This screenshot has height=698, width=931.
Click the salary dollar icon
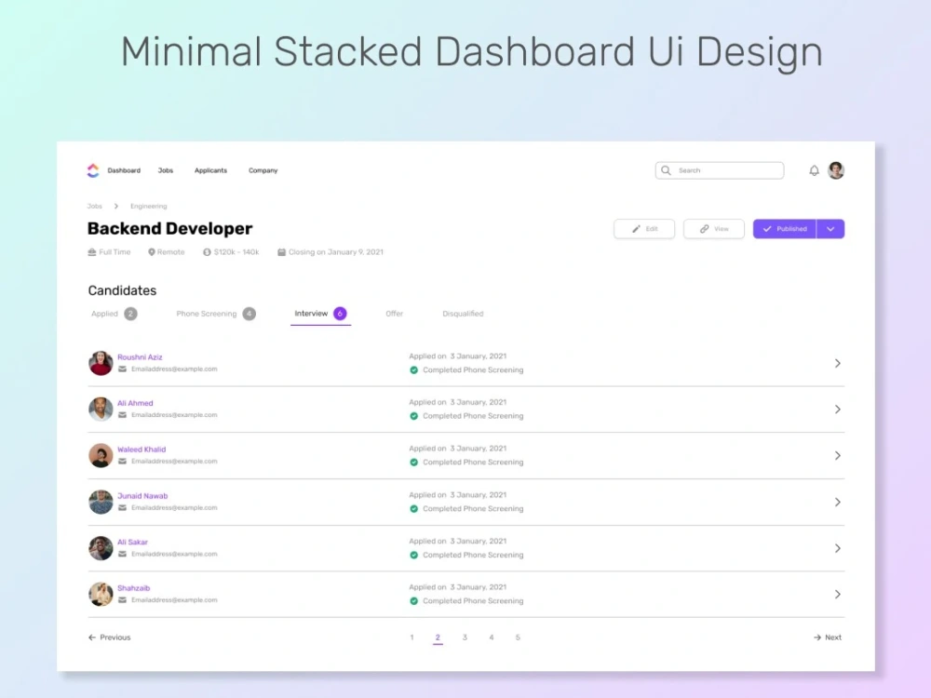(x=207, y=252)
